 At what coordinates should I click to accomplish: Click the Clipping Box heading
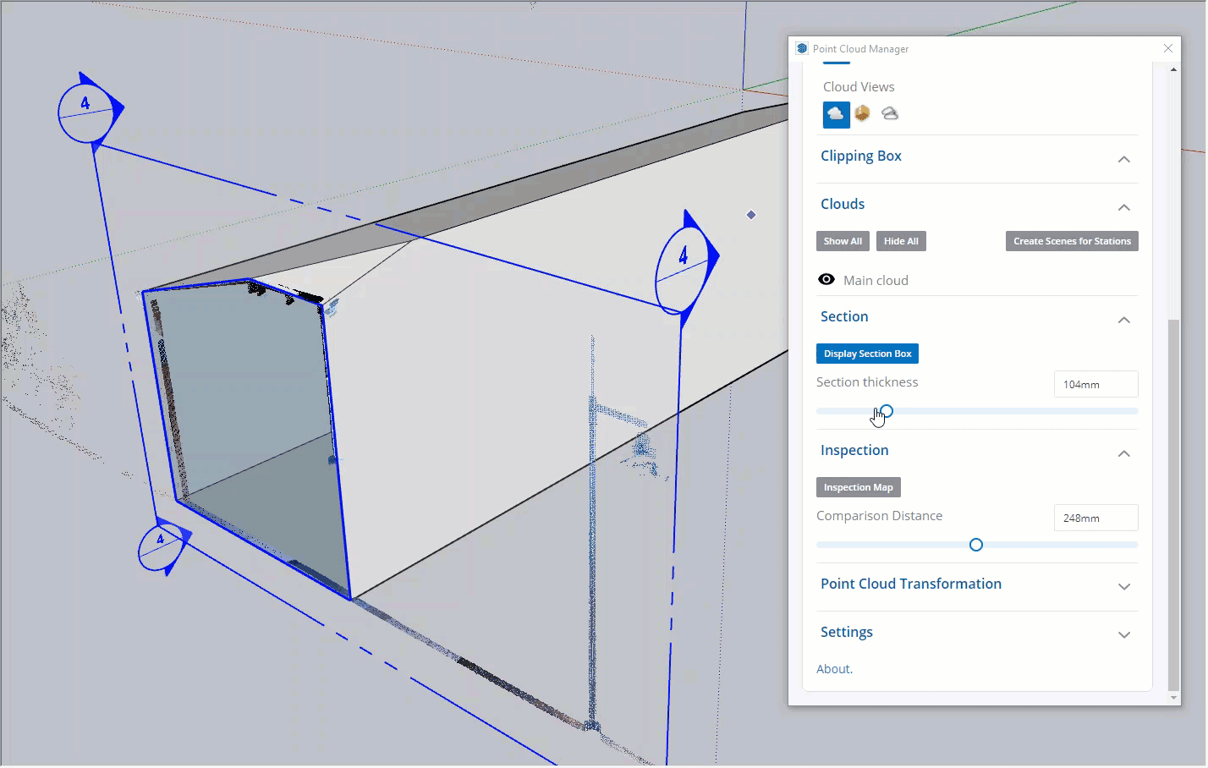(x=860, y=156)
